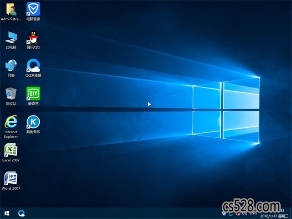Click QQ Browser pinned on the taskbar

(x=21, y=213)
